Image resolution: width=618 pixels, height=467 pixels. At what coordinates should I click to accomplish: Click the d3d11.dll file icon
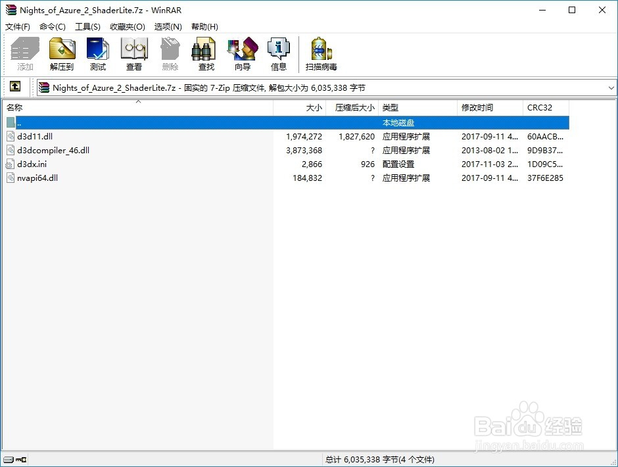(11, 136)
